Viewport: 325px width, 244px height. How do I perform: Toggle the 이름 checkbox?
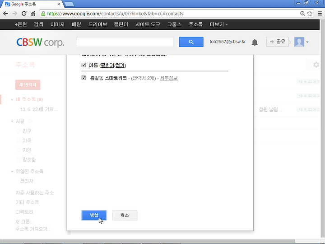point(84,65)
